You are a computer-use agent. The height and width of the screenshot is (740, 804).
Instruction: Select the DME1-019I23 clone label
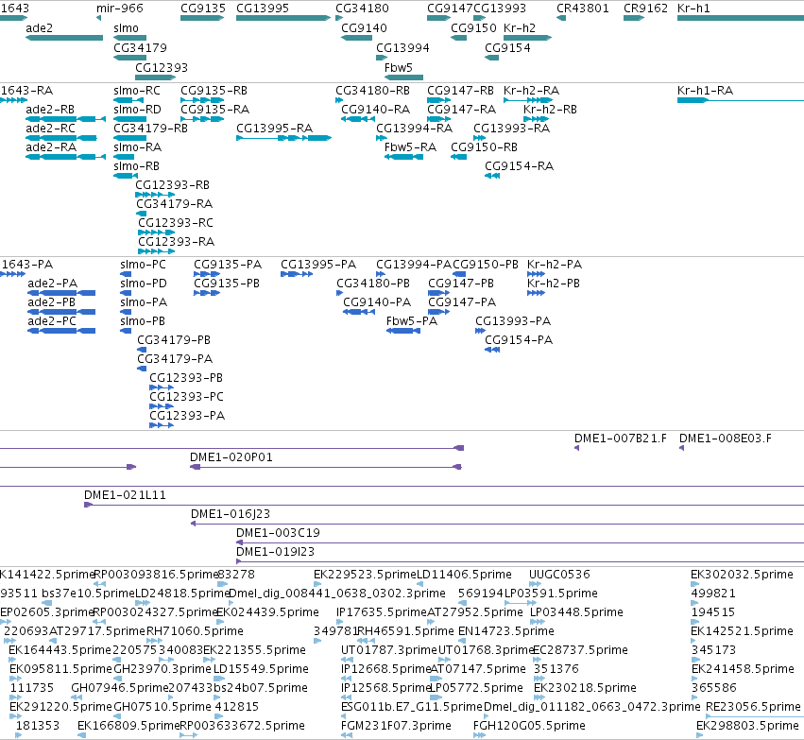(275, 552)
